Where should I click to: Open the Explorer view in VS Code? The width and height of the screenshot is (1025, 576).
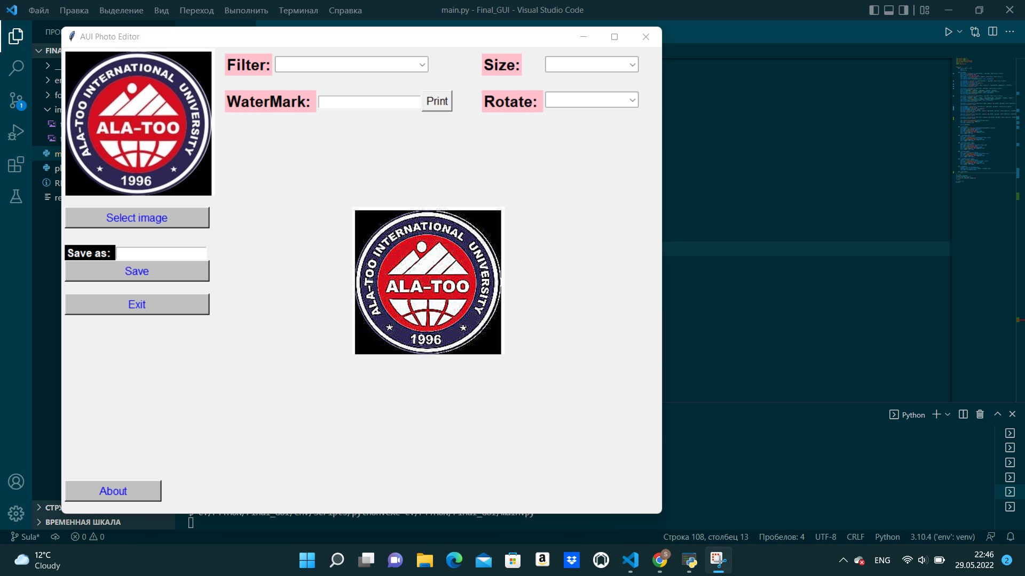pos(16,36)
